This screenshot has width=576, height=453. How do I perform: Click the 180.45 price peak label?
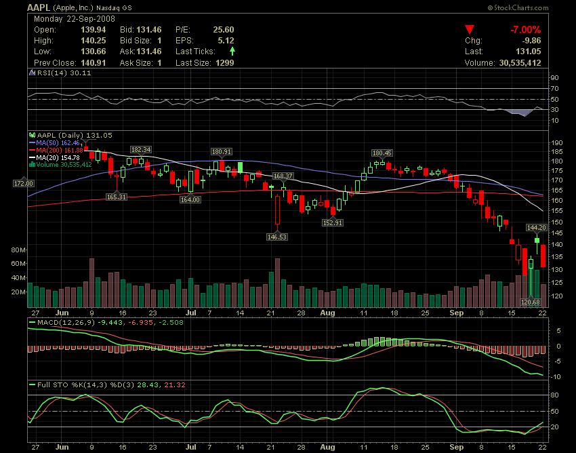tap(382, 153)
